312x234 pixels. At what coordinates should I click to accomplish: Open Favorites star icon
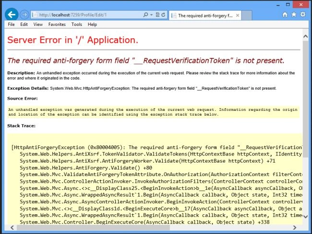[294, 14]
